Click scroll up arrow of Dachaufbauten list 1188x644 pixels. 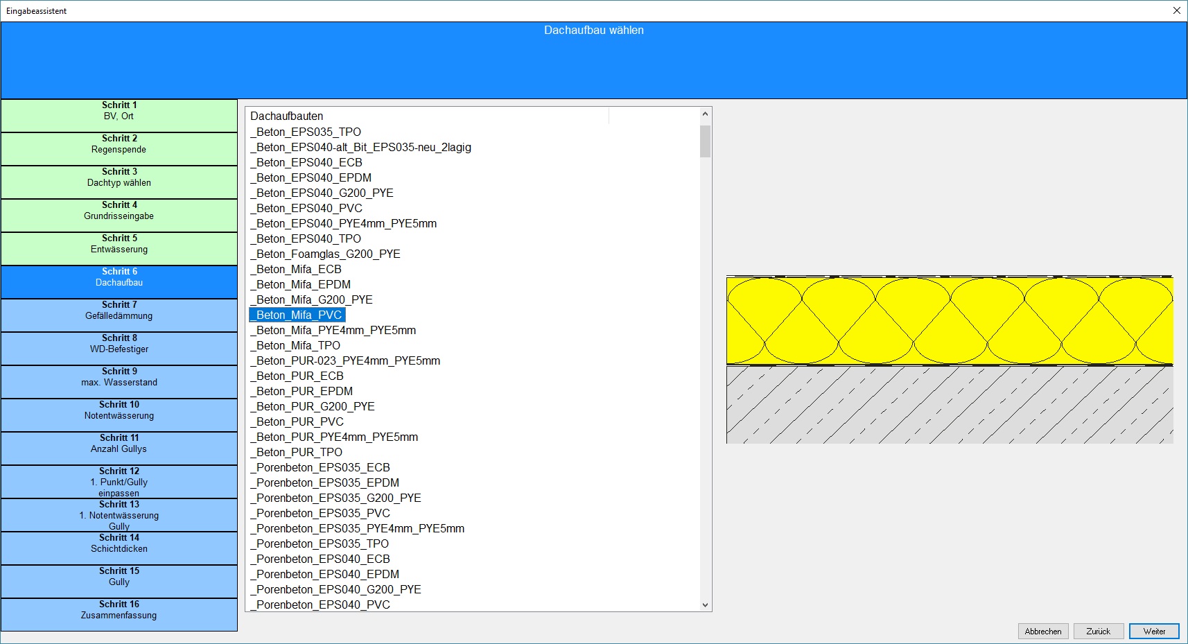pyautogui.click(x=705, y=114)
